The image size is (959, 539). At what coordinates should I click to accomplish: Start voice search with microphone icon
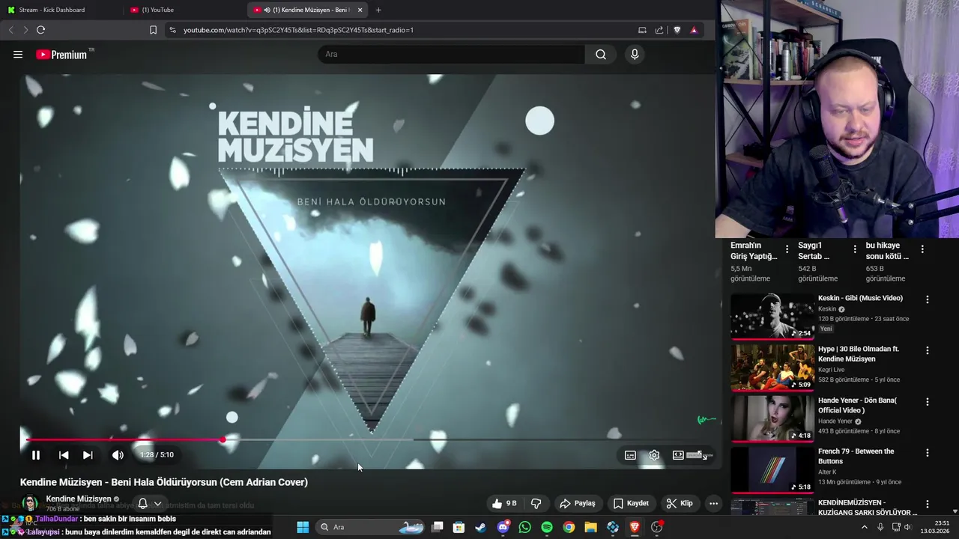pyautogui.click(x=635, y=55)
